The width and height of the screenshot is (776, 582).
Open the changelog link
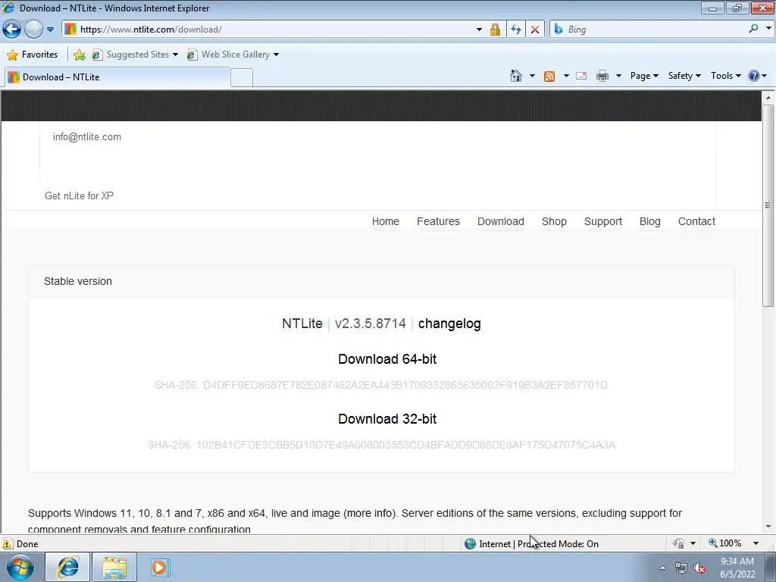click(449, 324)
